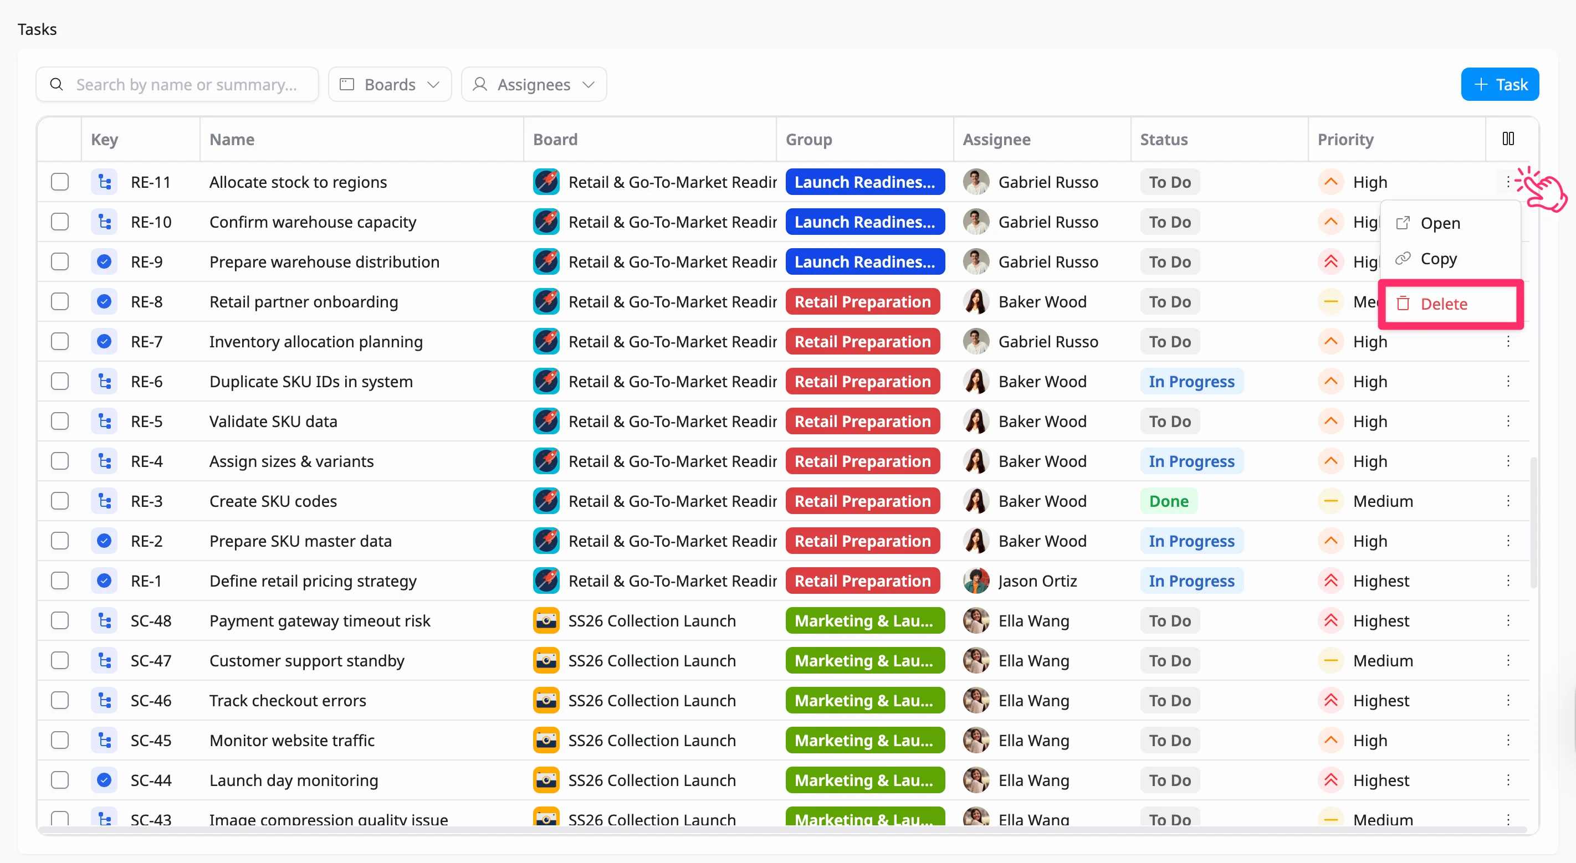This screenshot has width=1576, height=863.
Task: Click the search magnifier icon
Action: coord(57,84)
